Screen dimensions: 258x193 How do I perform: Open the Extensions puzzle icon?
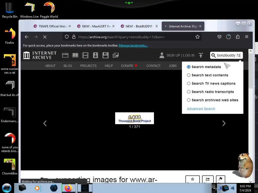pyautogui.click(x=238, y=37)
